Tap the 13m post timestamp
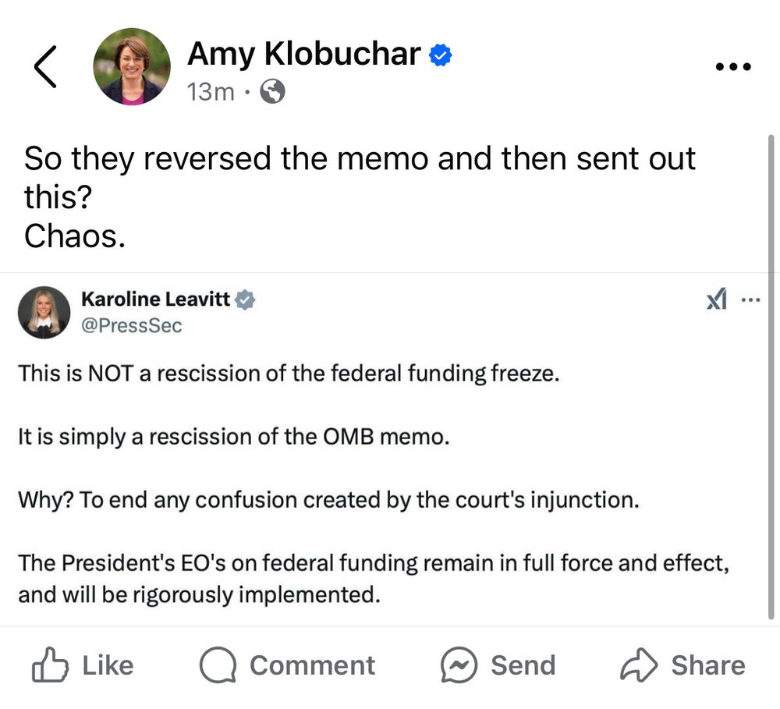780x709 pixels. [211, 93]
